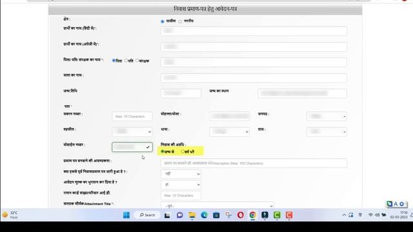Open the weather widget showing 32°C
The height and width of the screenshot is (232, 413).
pos(10,215)
